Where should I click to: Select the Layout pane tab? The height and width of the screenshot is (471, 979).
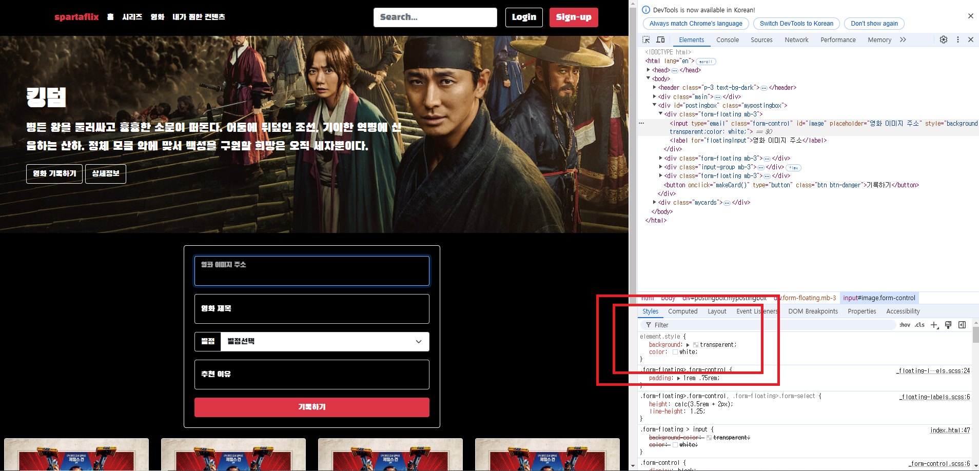pyautogui.click(x=717, y=311)
